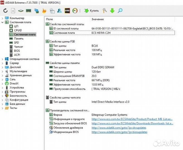The width and height of the screenshot is (183, 150).
Task: Click the network computers toolbar icon
Action: (x=37, y=11)
